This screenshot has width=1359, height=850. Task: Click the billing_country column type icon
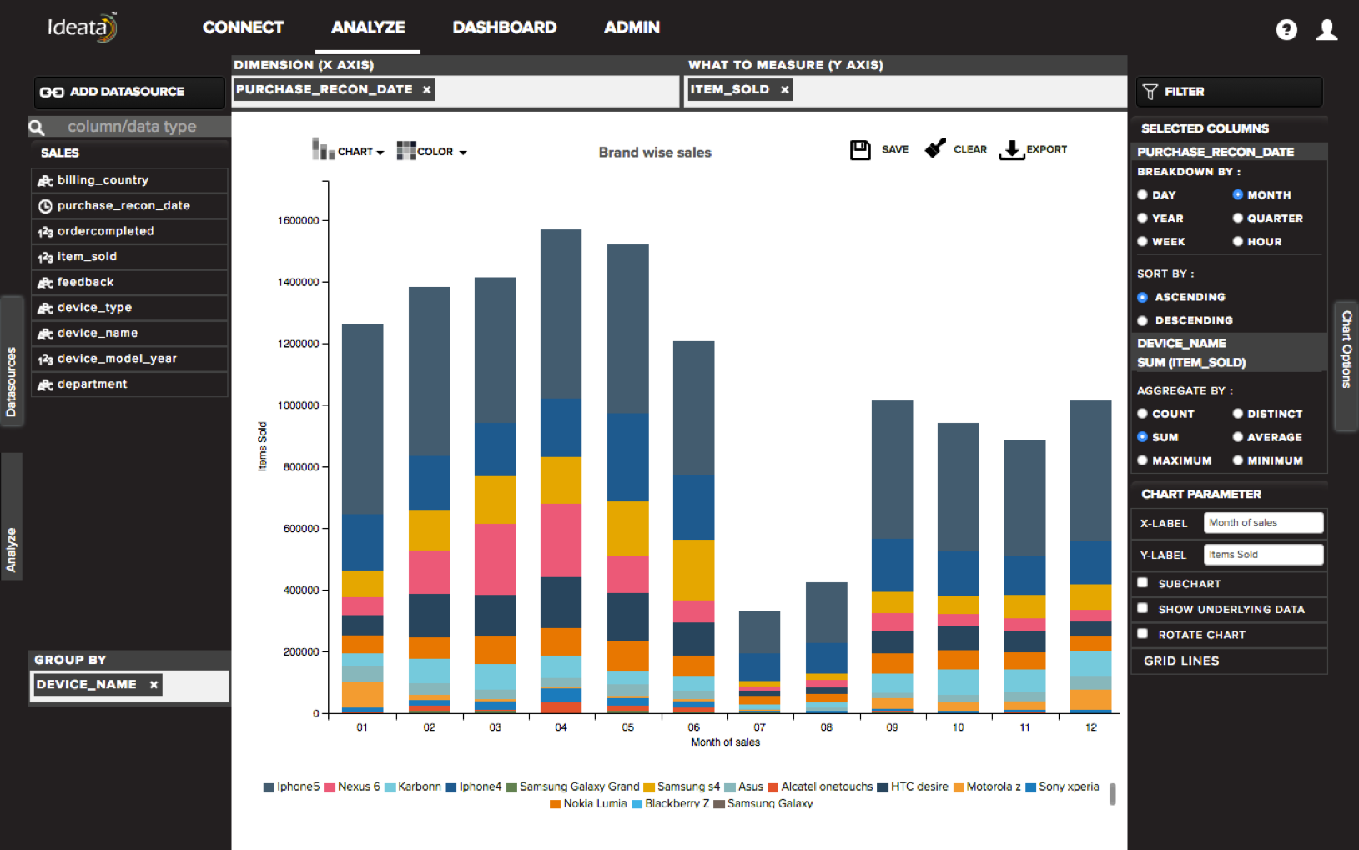click(45, 180)
